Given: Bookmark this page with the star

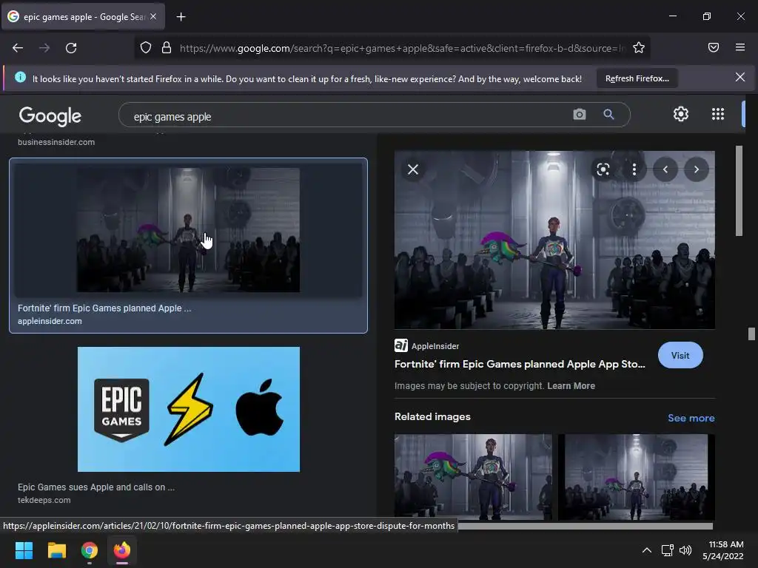Looking at the screenshot, I should 639,48.
